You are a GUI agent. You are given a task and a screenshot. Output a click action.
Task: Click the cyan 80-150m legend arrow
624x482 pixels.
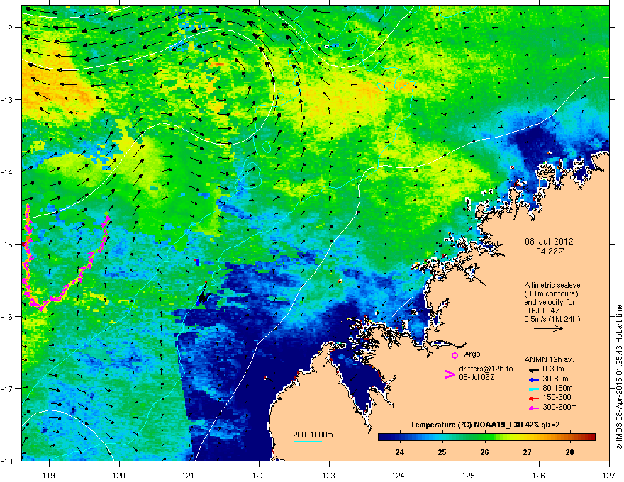[x=533, y=388]
